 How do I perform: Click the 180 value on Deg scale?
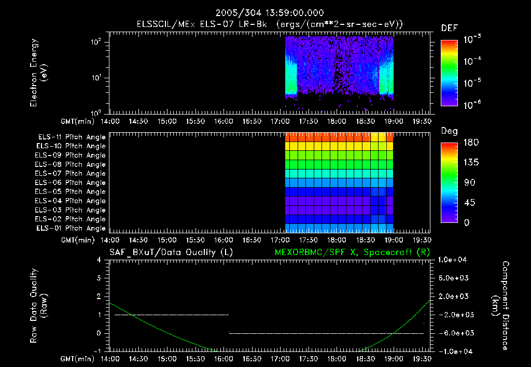pyautogui.click(x=471, y=143)
